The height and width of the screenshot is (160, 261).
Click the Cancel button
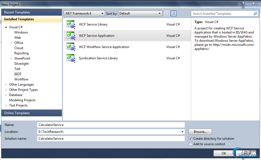pyautogui.click(x=246, y=153)
